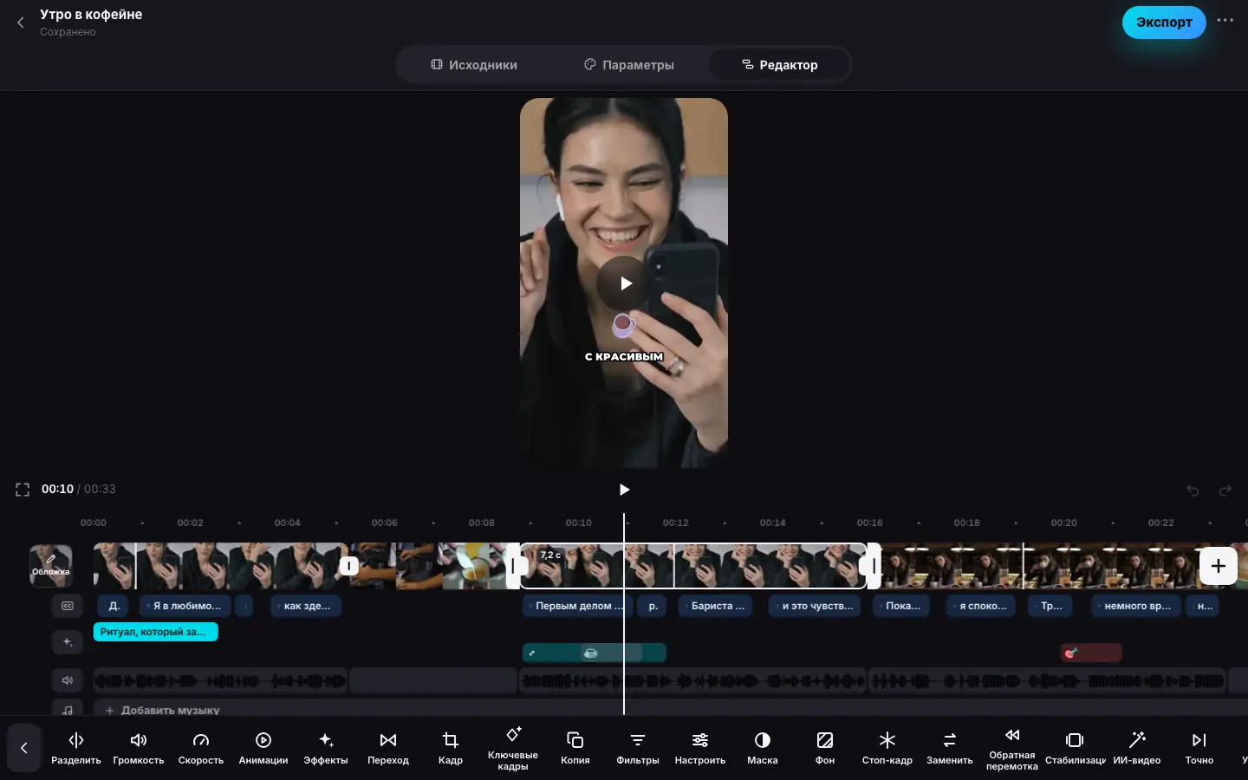This screenshot has width=1248, height=780.
Task: Switch to the Исходники tab
Action: point(474,65)
